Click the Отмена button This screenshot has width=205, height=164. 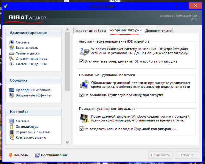pyautogui.click(x=187, y=155)
